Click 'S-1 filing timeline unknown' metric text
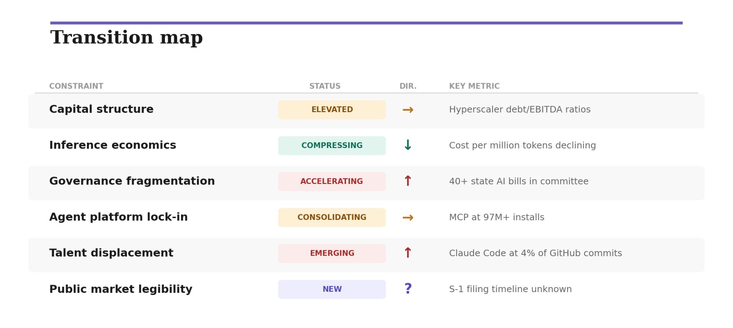 pos(510,289)
